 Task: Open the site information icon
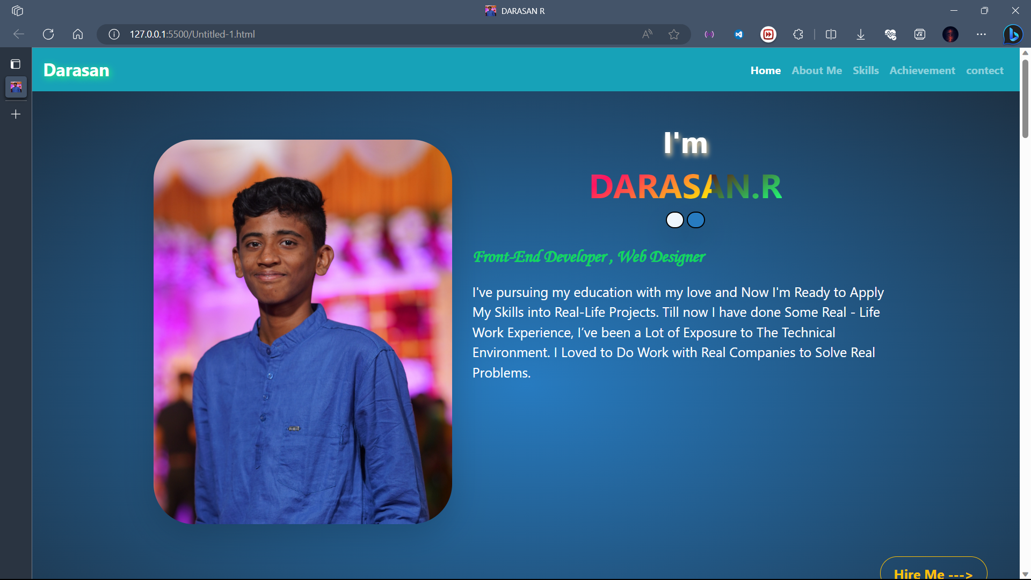114,34
